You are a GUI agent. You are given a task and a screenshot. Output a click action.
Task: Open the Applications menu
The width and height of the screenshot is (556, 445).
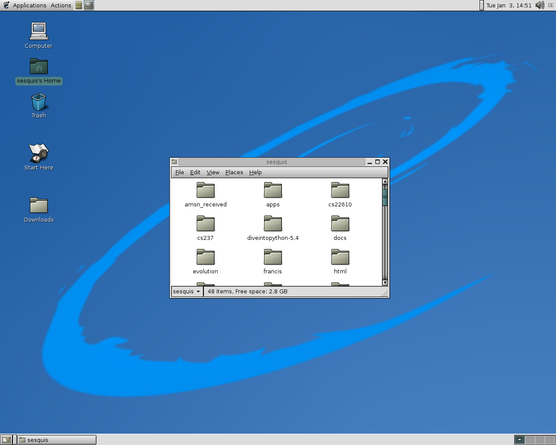coord(29,5)
